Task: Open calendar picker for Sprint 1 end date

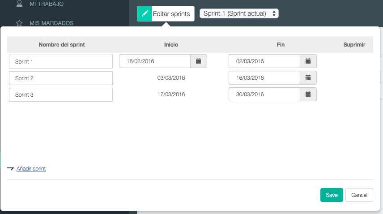Action: tap(308, 61)
